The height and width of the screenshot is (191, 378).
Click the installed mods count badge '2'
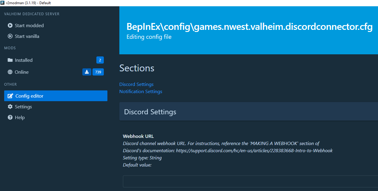[100, 60]
